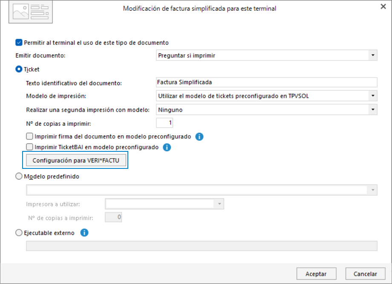The image size is (392, 284).
Task: Expand the segunda impresión con modelo dropdown
Action: coord(373,110)
